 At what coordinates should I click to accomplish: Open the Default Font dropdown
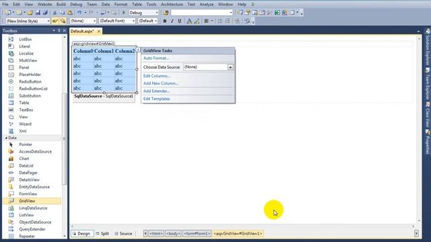point(133,21)
